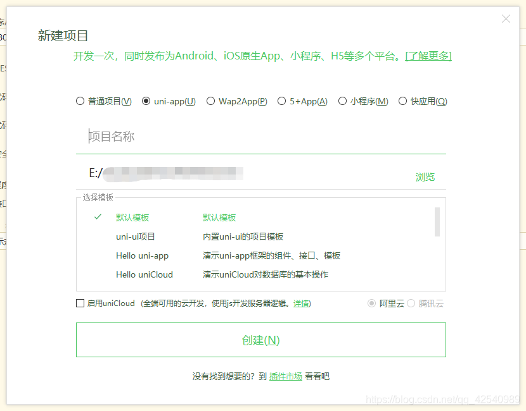Enable the 启用uniCloud checkbox
The width and height of the screenshot is (526, 411).
point(80,304)
